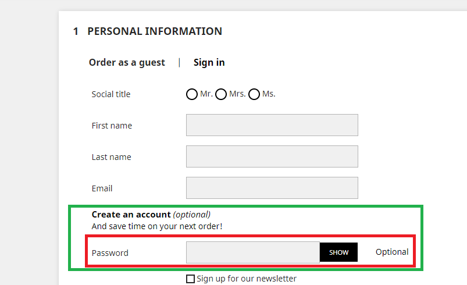Click the Optional text beside SHOW button
467x285 pixels.
pos(392,252)
